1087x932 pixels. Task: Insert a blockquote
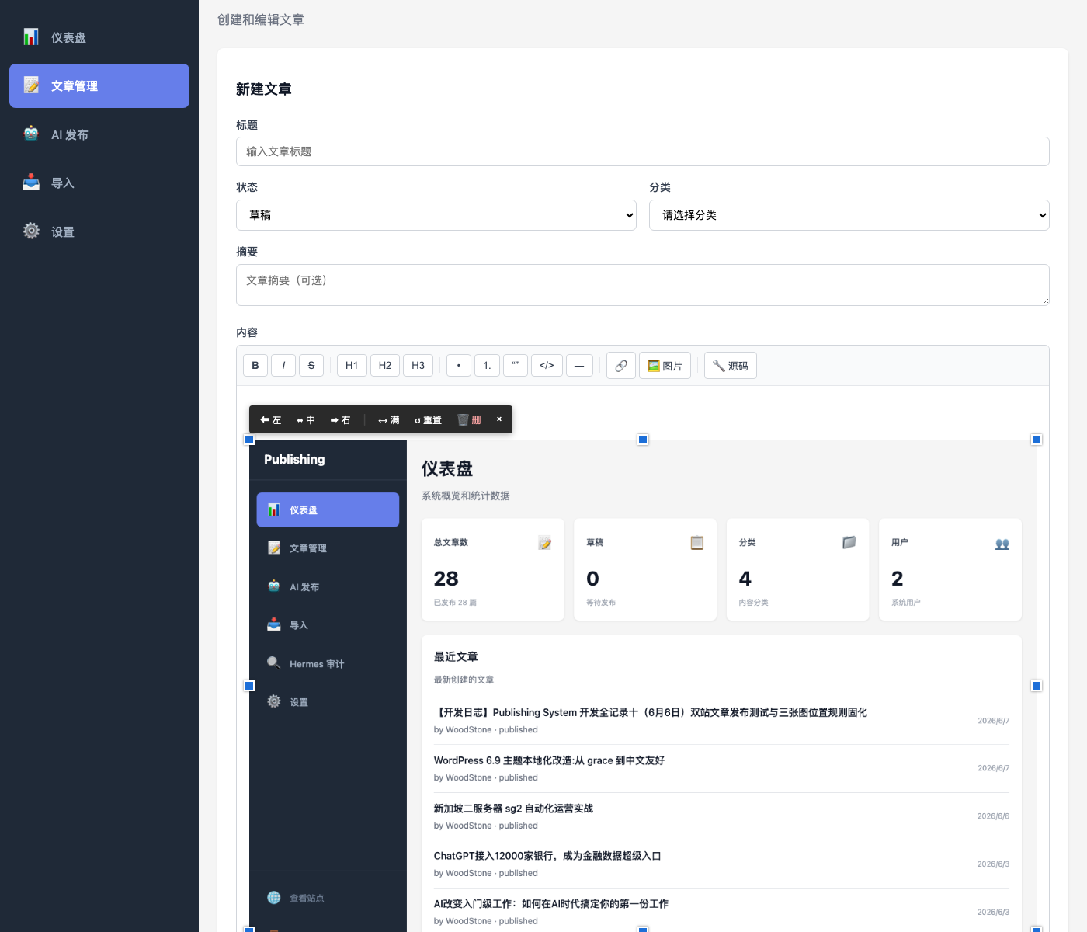point(516,365)
